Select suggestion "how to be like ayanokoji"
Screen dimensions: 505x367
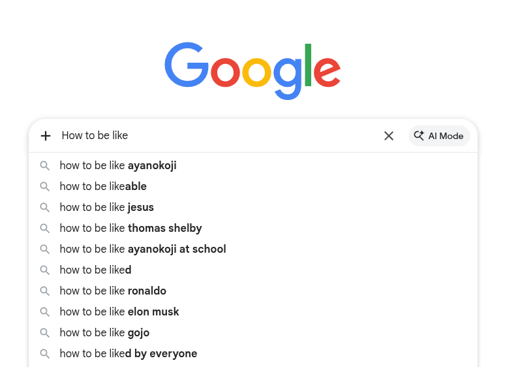pos(252,166)
